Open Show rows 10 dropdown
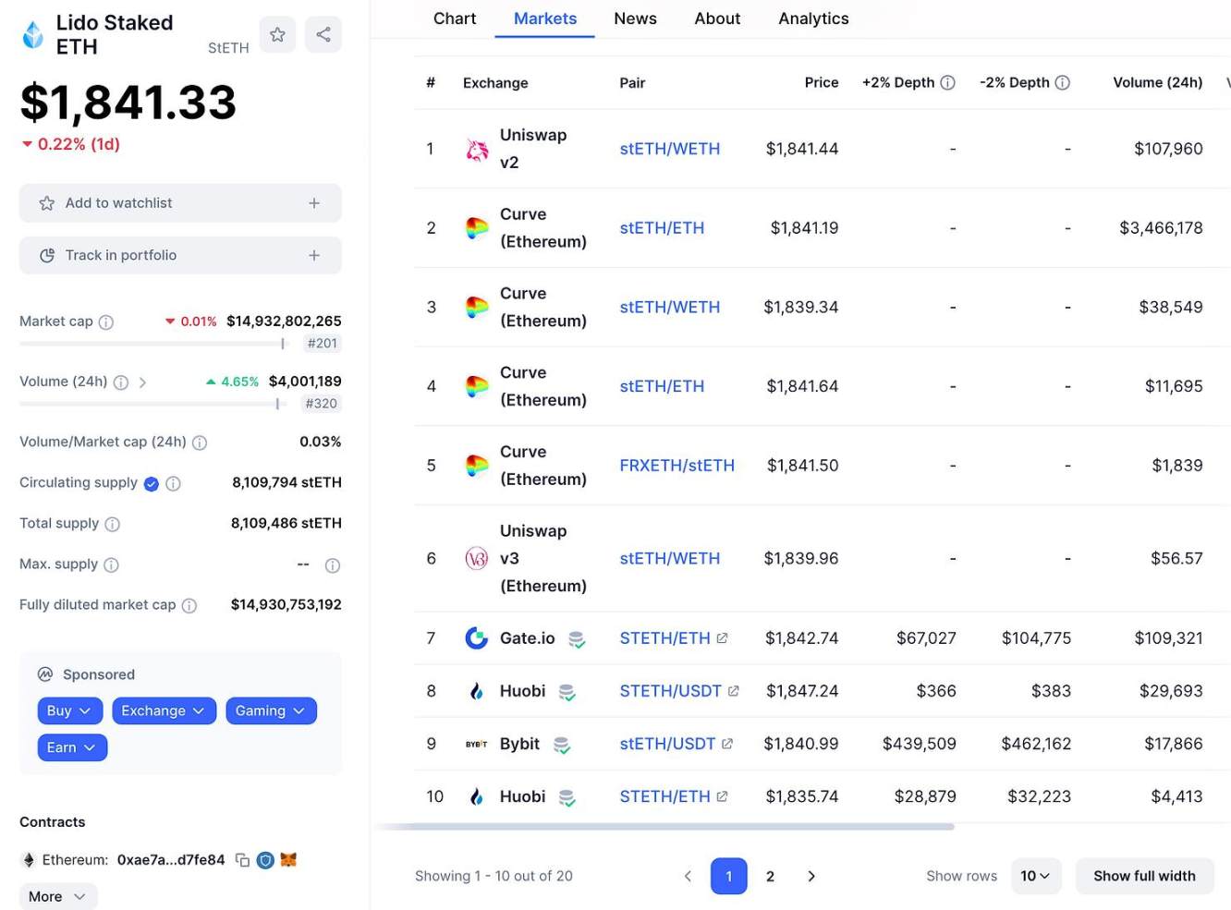1231x910 pixels. 1035,876
